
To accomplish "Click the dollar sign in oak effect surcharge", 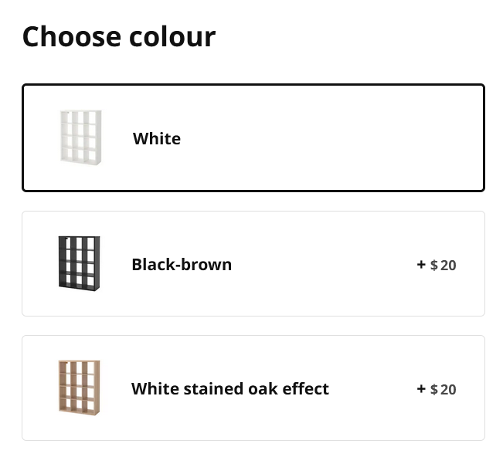I will tap(434, 390).
